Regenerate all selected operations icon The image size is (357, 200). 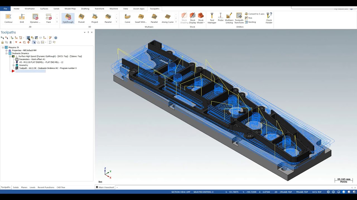(12, 38)
